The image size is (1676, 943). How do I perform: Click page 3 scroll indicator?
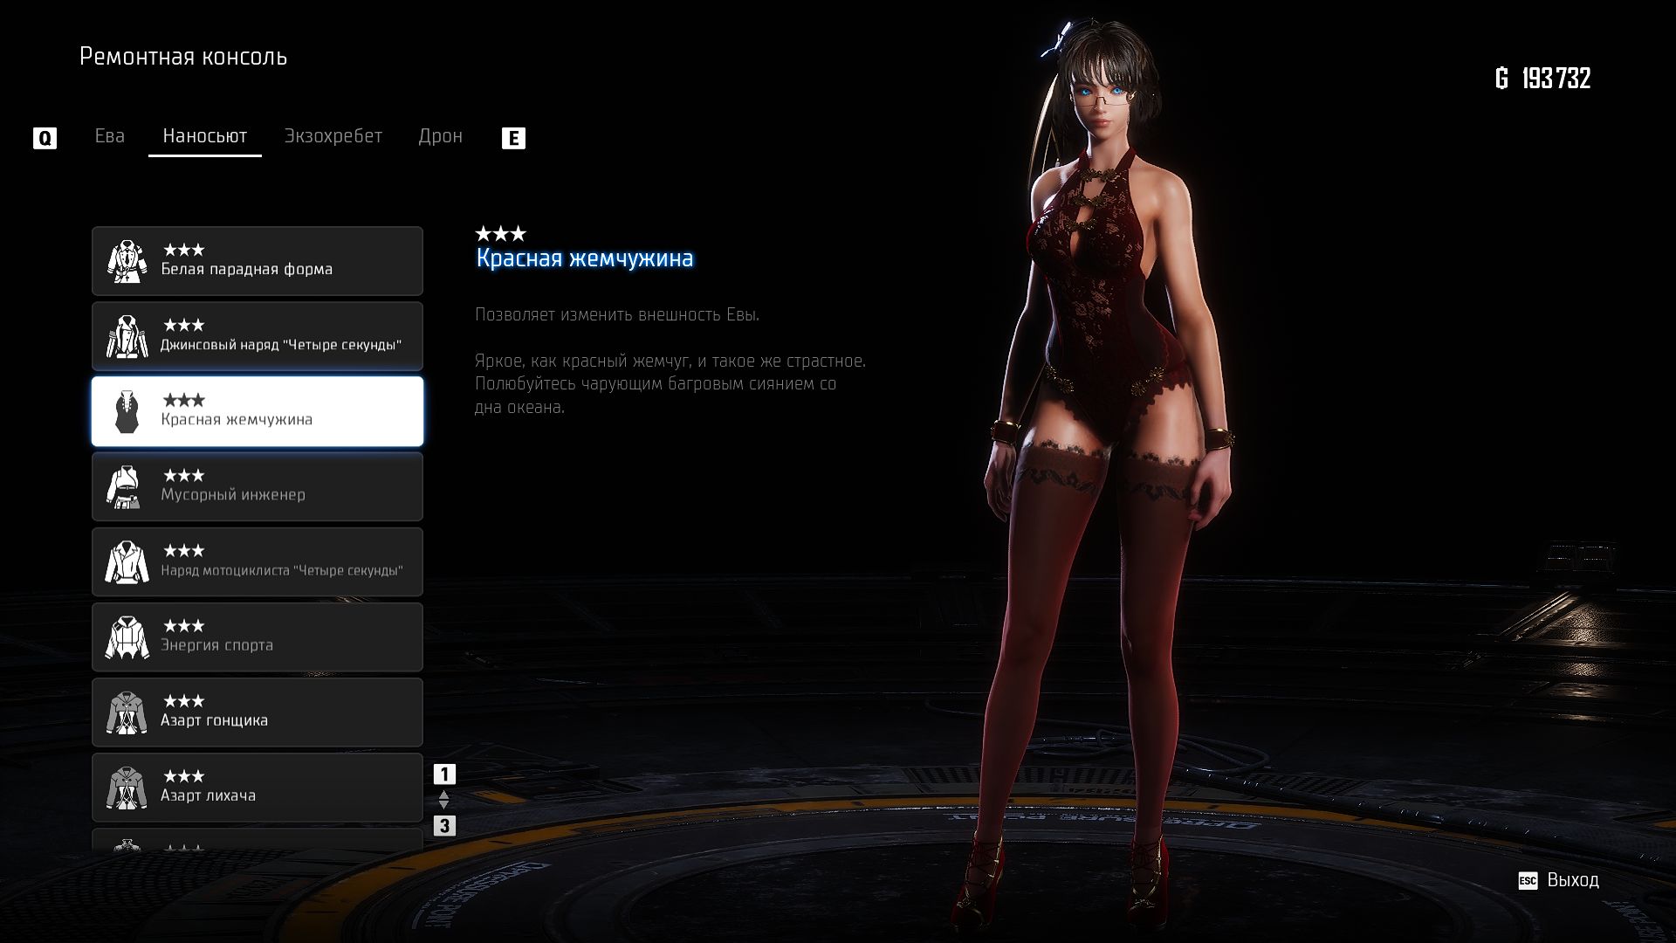point(444,825)
